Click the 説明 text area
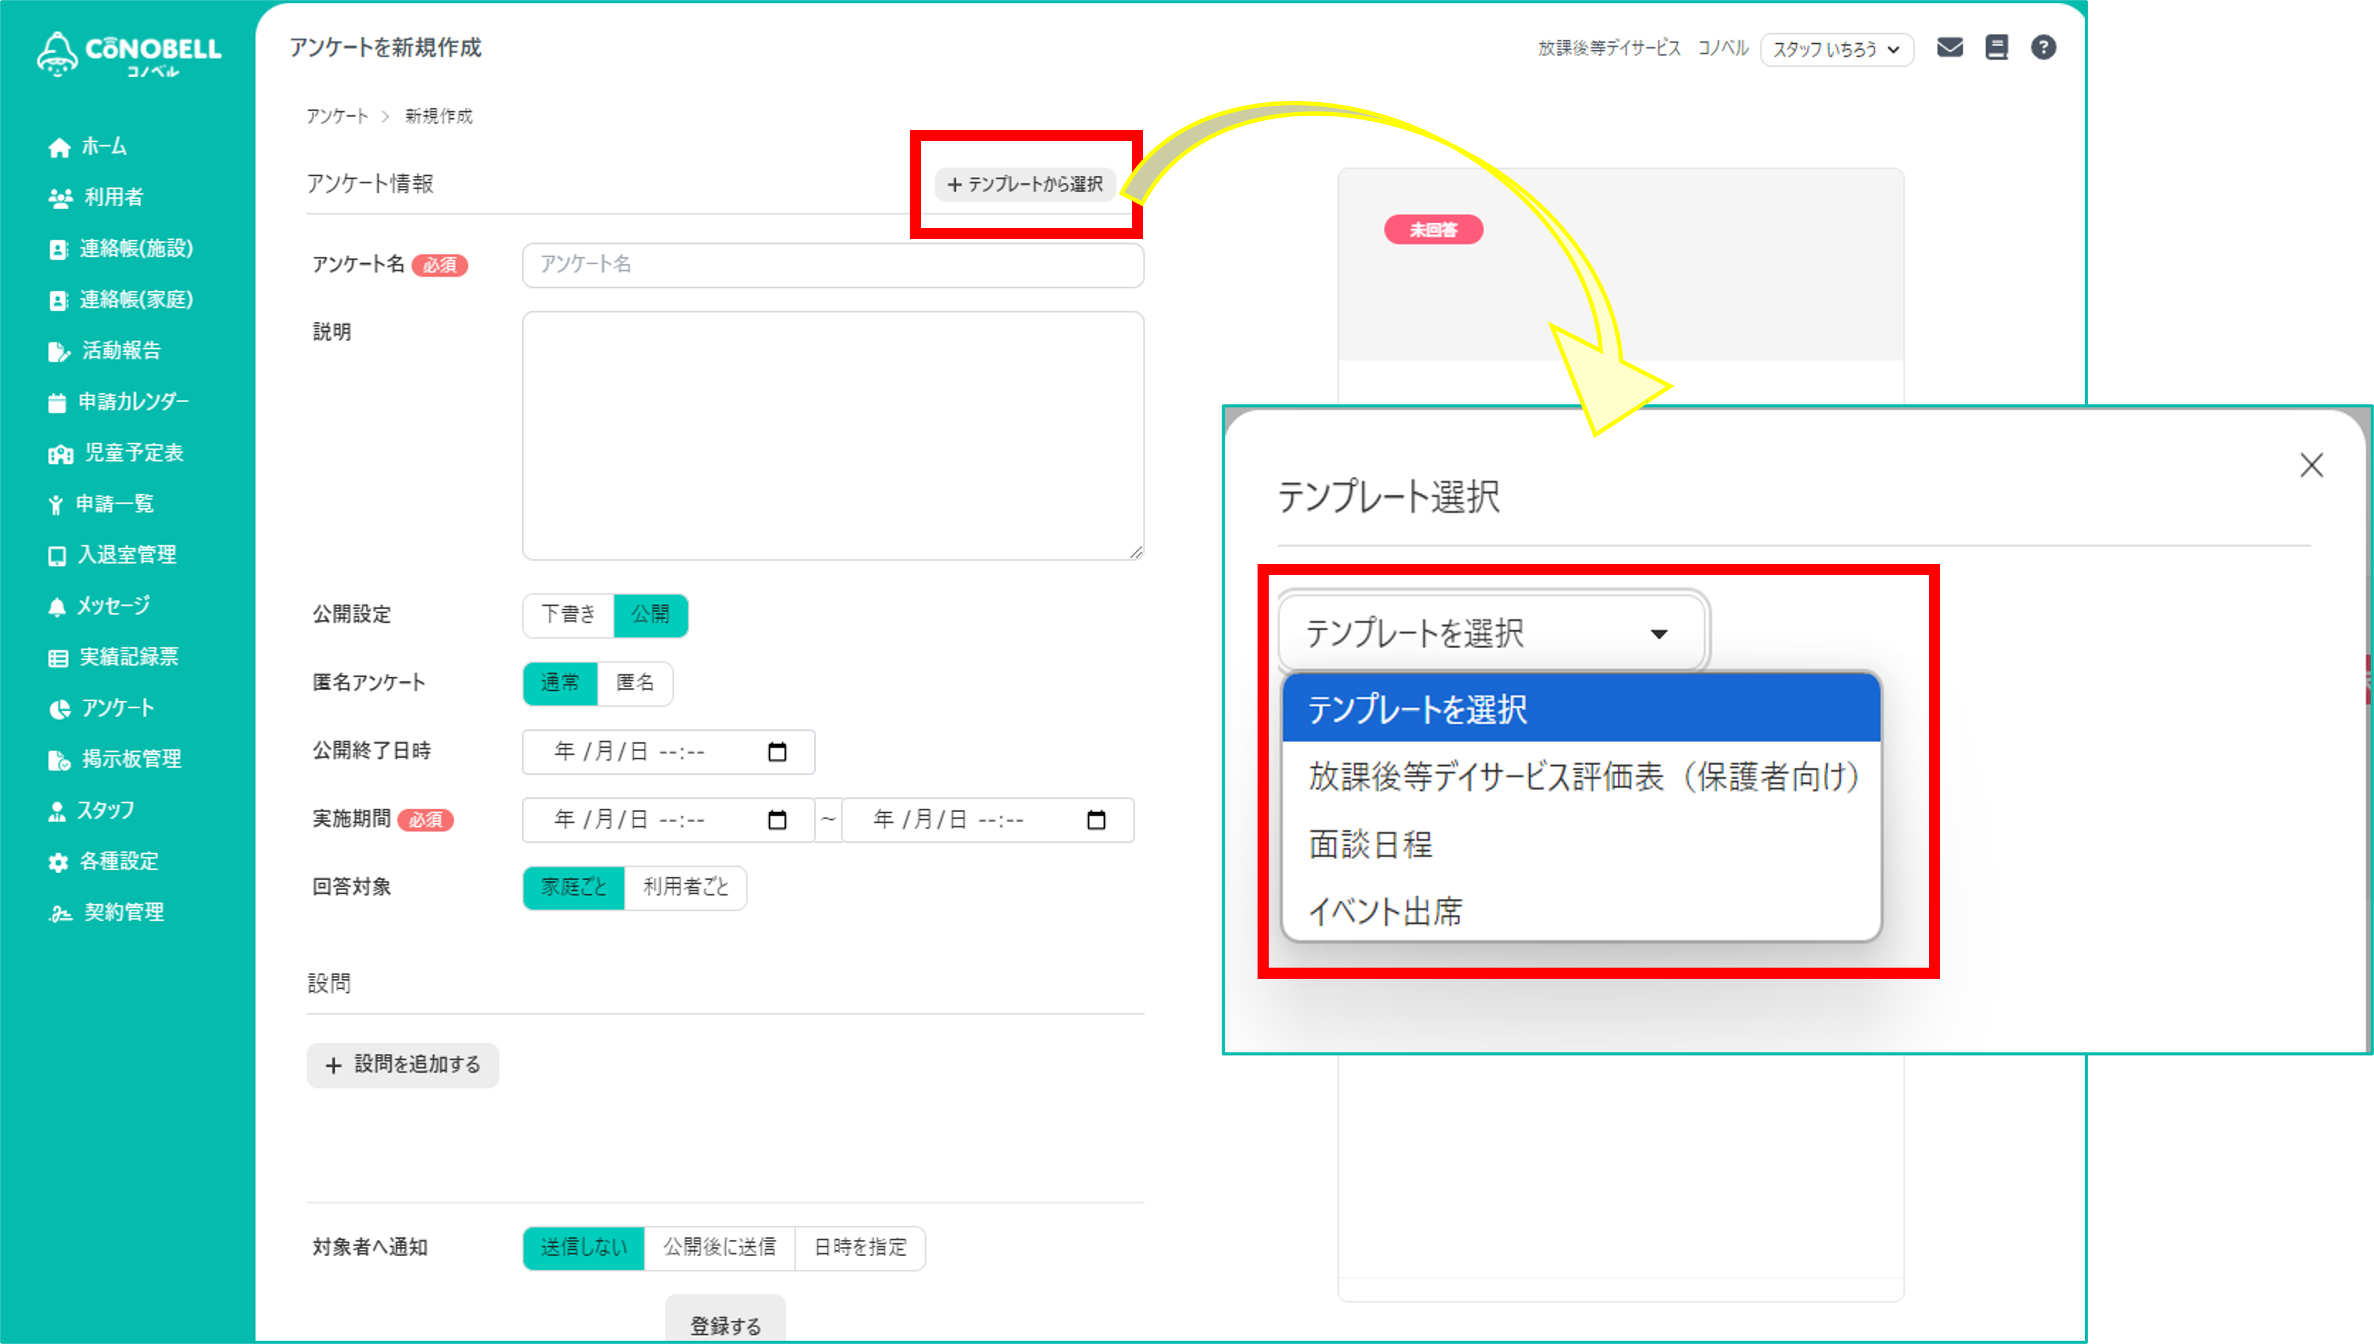Image resolution: width=2374 pixels, height=1344 pixels. [x=833, y=436]
